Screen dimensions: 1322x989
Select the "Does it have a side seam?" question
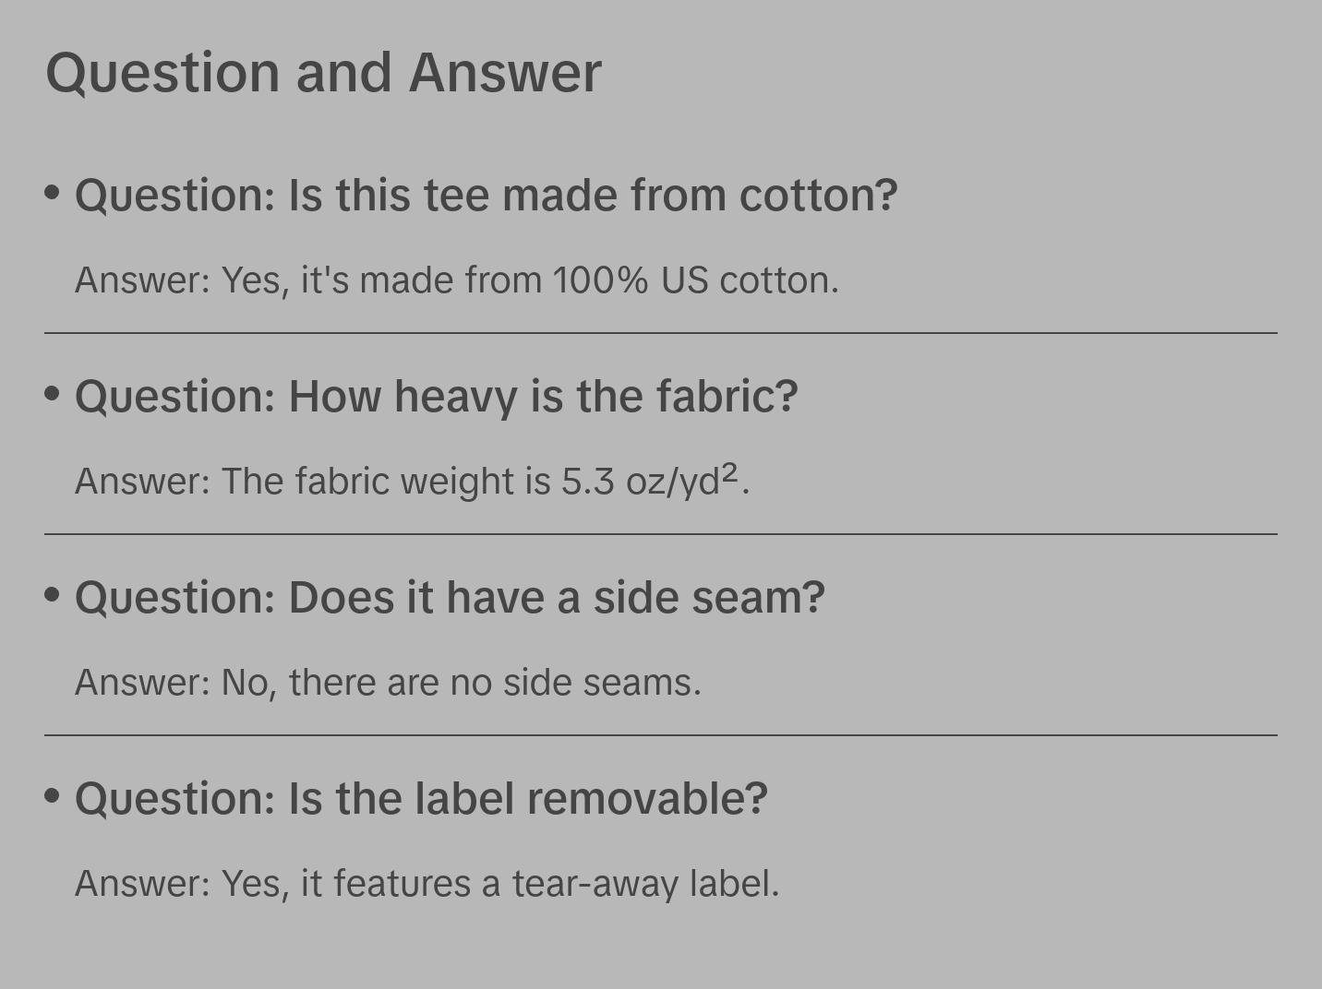[x=450, y=598]
